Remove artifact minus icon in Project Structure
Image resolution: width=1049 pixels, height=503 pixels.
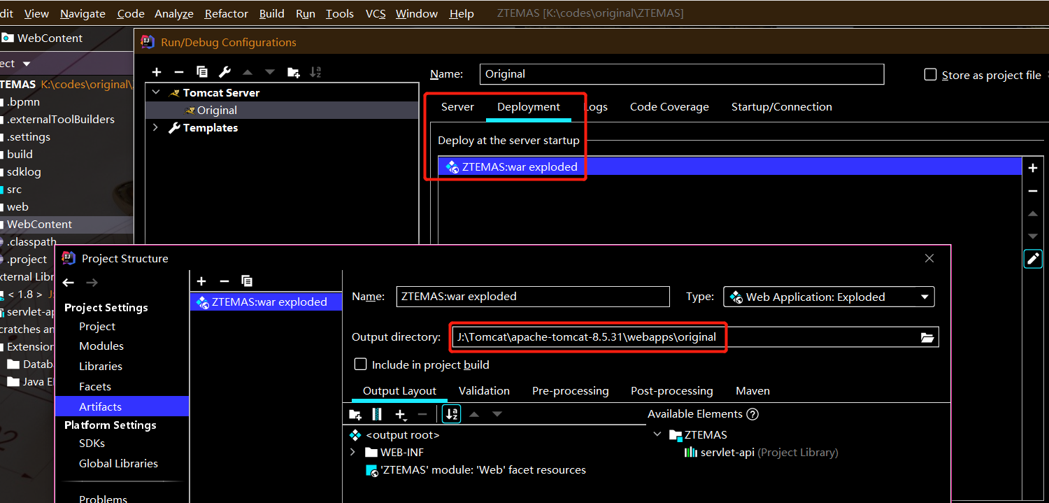224,281
